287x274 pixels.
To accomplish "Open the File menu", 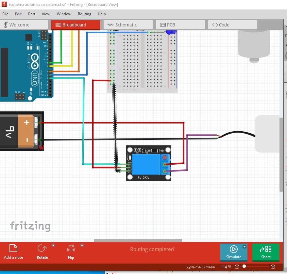I will pyautogui.click(x=5, y=14).
